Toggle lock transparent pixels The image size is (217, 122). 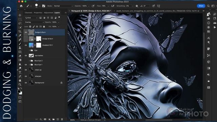pyautogui.click(x=30, y=26)
